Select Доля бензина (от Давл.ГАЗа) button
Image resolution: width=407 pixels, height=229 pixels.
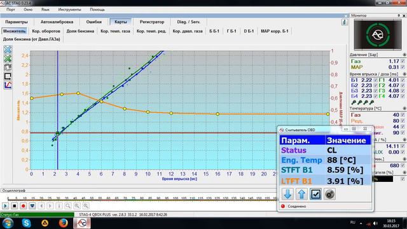(x=31, y=39)
